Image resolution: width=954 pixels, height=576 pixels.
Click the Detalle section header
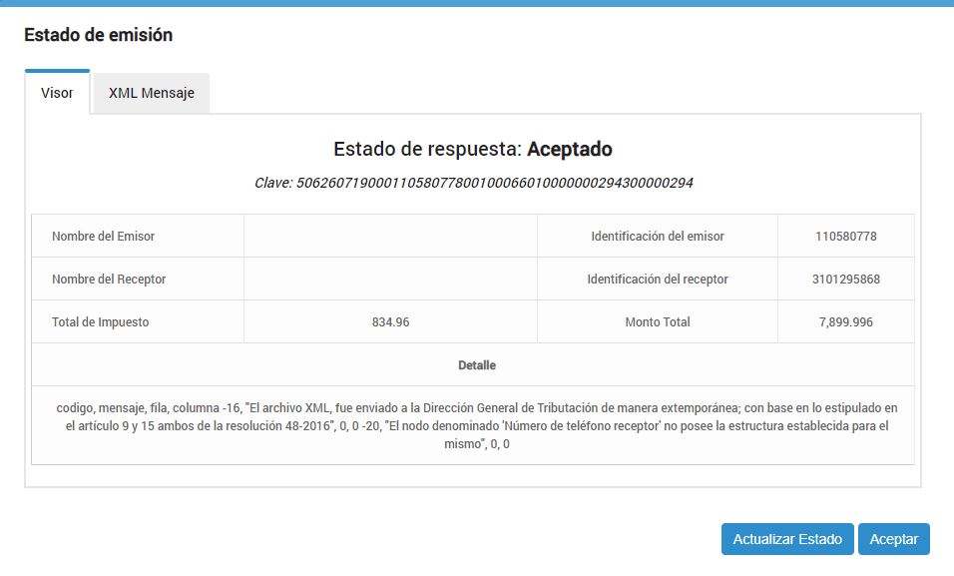[x=476, y=364]
